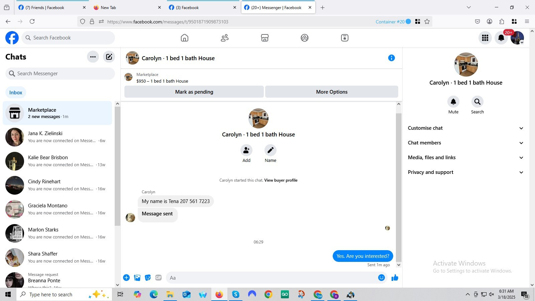
Task: Open Windows Start menu
Action: (8, 294)
